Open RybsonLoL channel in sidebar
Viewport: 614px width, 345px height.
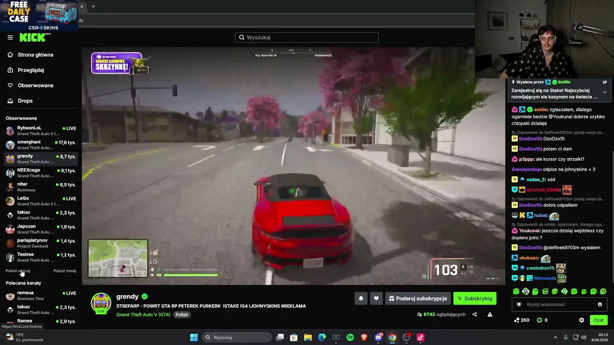[x=41, y=131]
